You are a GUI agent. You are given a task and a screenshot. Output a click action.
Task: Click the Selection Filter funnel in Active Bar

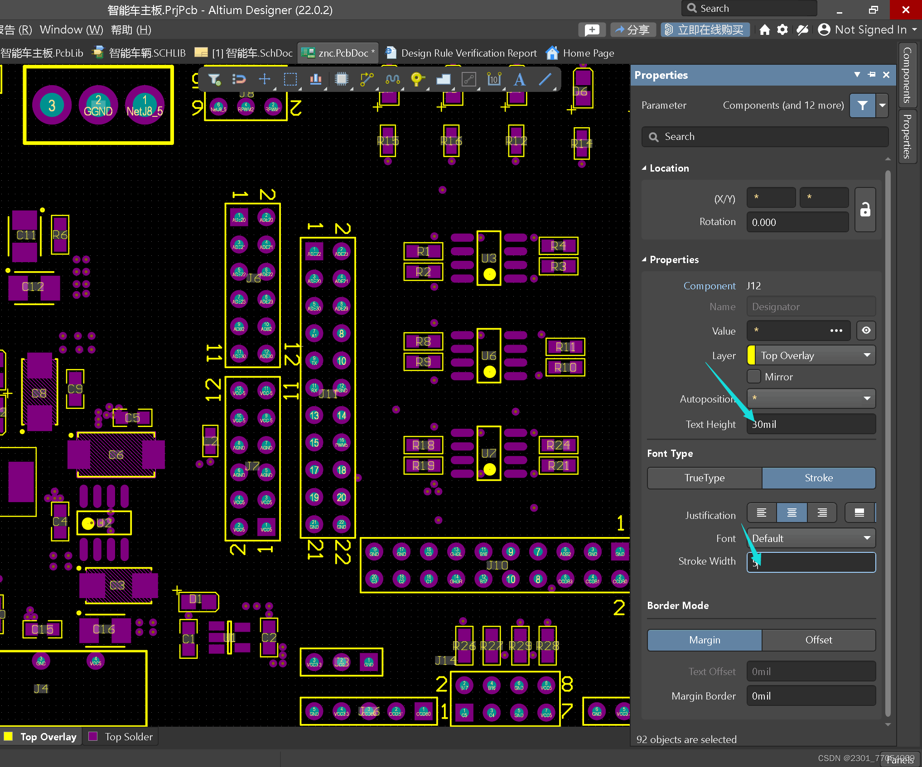click(x=214, y=79)
